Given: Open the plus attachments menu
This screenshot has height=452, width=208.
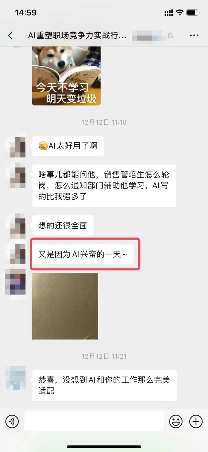Looking at the screenshot, I should pos(196,421).
